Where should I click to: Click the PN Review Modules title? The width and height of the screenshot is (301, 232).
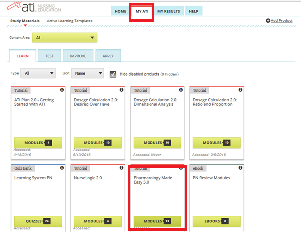(211, 178)
